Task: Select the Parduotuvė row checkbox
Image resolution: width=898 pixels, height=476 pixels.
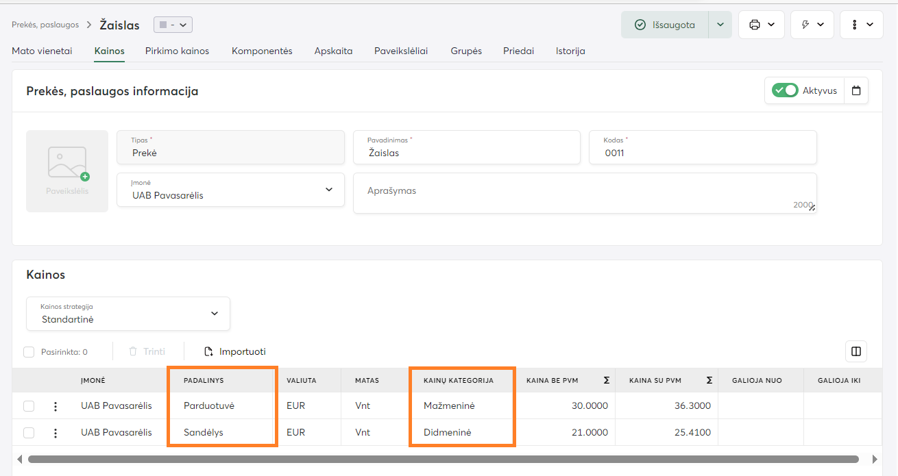Action: (x=29, y=406)
